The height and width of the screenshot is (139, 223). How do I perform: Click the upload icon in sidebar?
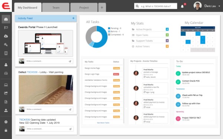[6, 110]
